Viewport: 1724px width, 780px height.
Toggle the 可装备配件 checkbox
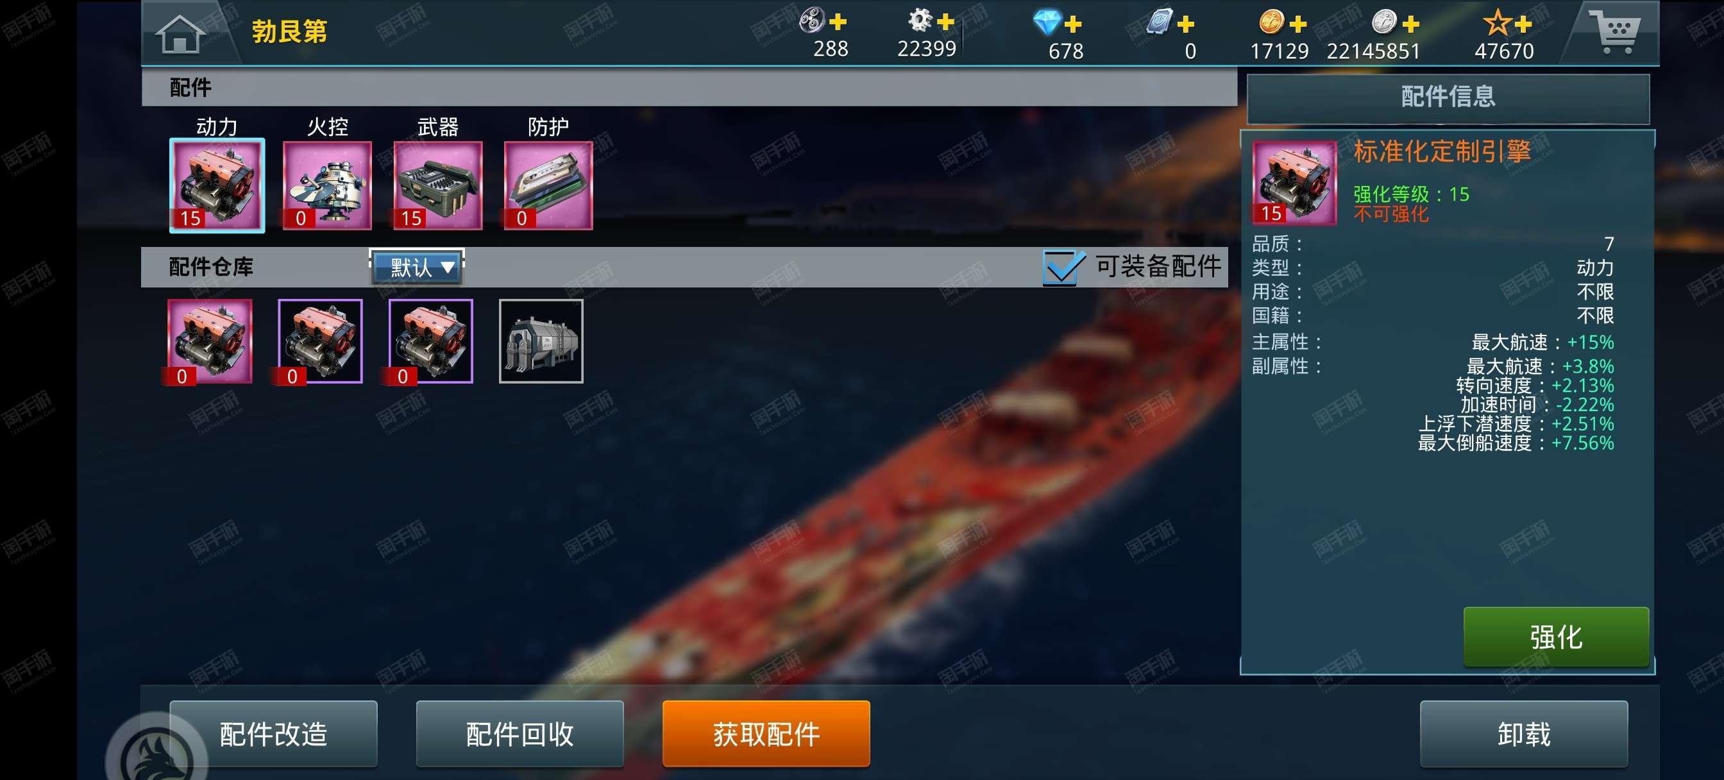pyautogui.click(x=1063, y=267)
